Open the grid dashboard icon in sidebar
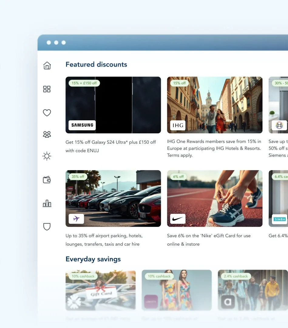Screen dimensions: 288x328 [x=47, y=89]
